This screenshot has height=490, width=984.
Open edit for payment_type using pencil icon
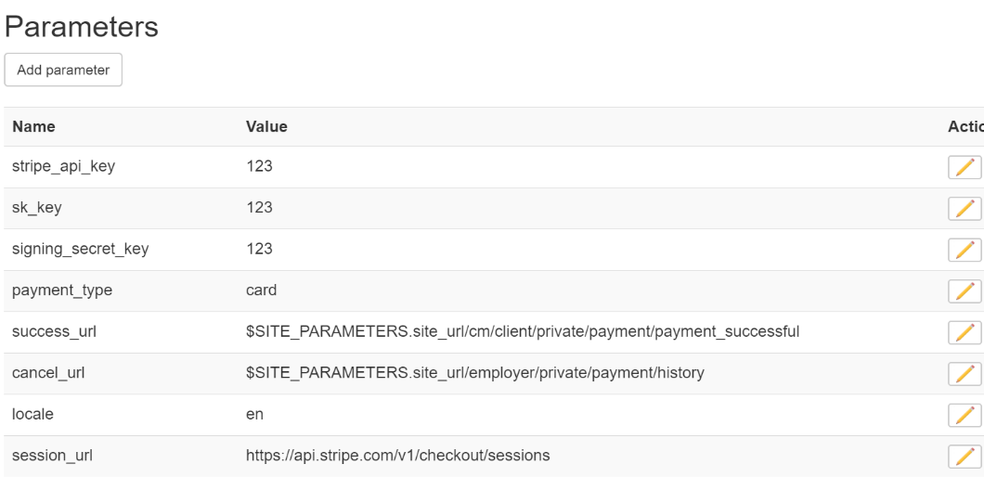coord(965,291)
